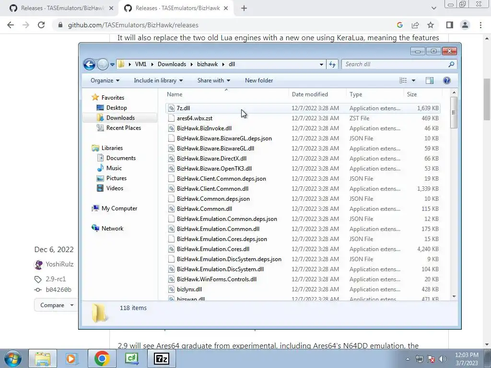
Task: Select the BizHawk.Bizware.DirectX.dll file icon
Action: tap(171, 159)
